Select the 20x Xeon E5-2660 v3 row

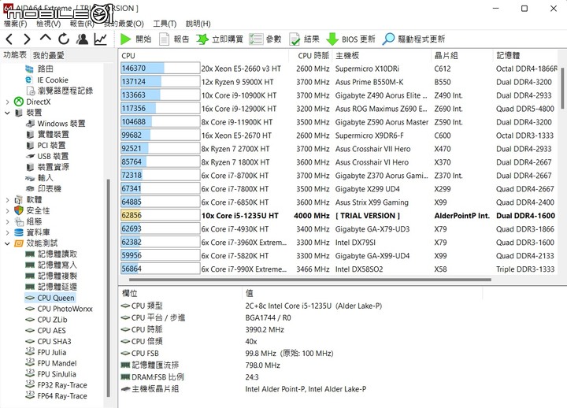click(x=339, y=69)
